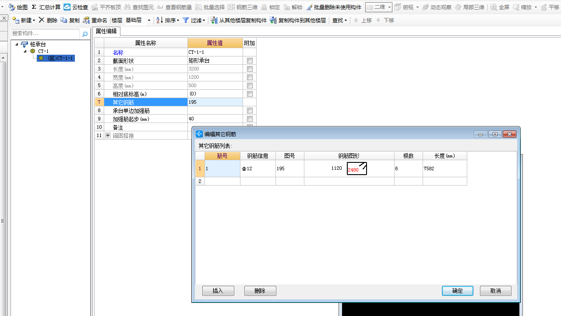Collapse the 桩承台 tree node

pos(17,44)
